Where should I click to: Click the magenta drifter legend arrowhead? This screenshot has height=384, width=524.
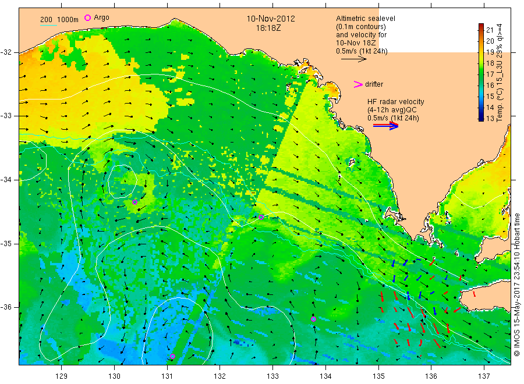coord(358,84)
